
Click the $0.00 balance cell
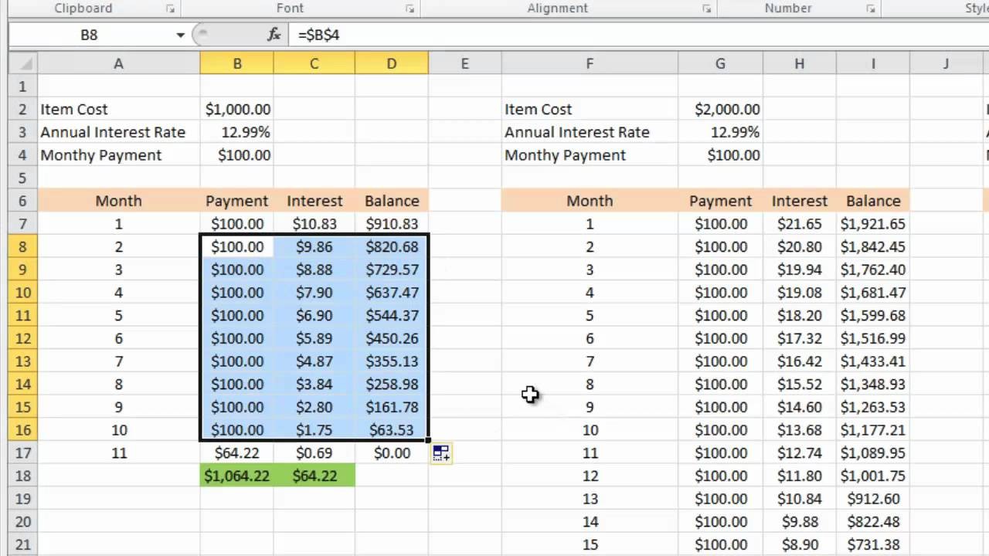tap(392, 453)
